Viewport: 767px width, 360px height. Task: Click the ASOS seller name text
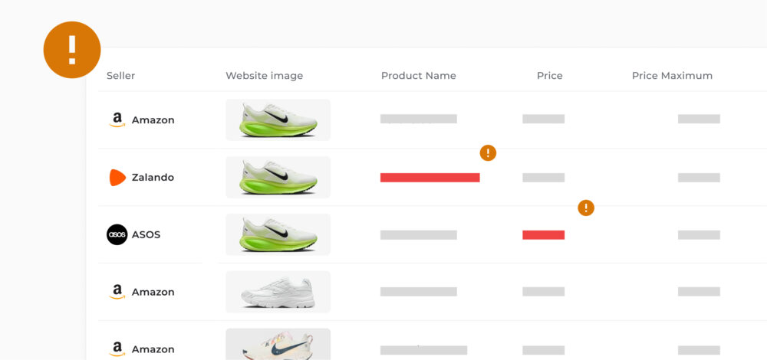click(x=146, y=234)
